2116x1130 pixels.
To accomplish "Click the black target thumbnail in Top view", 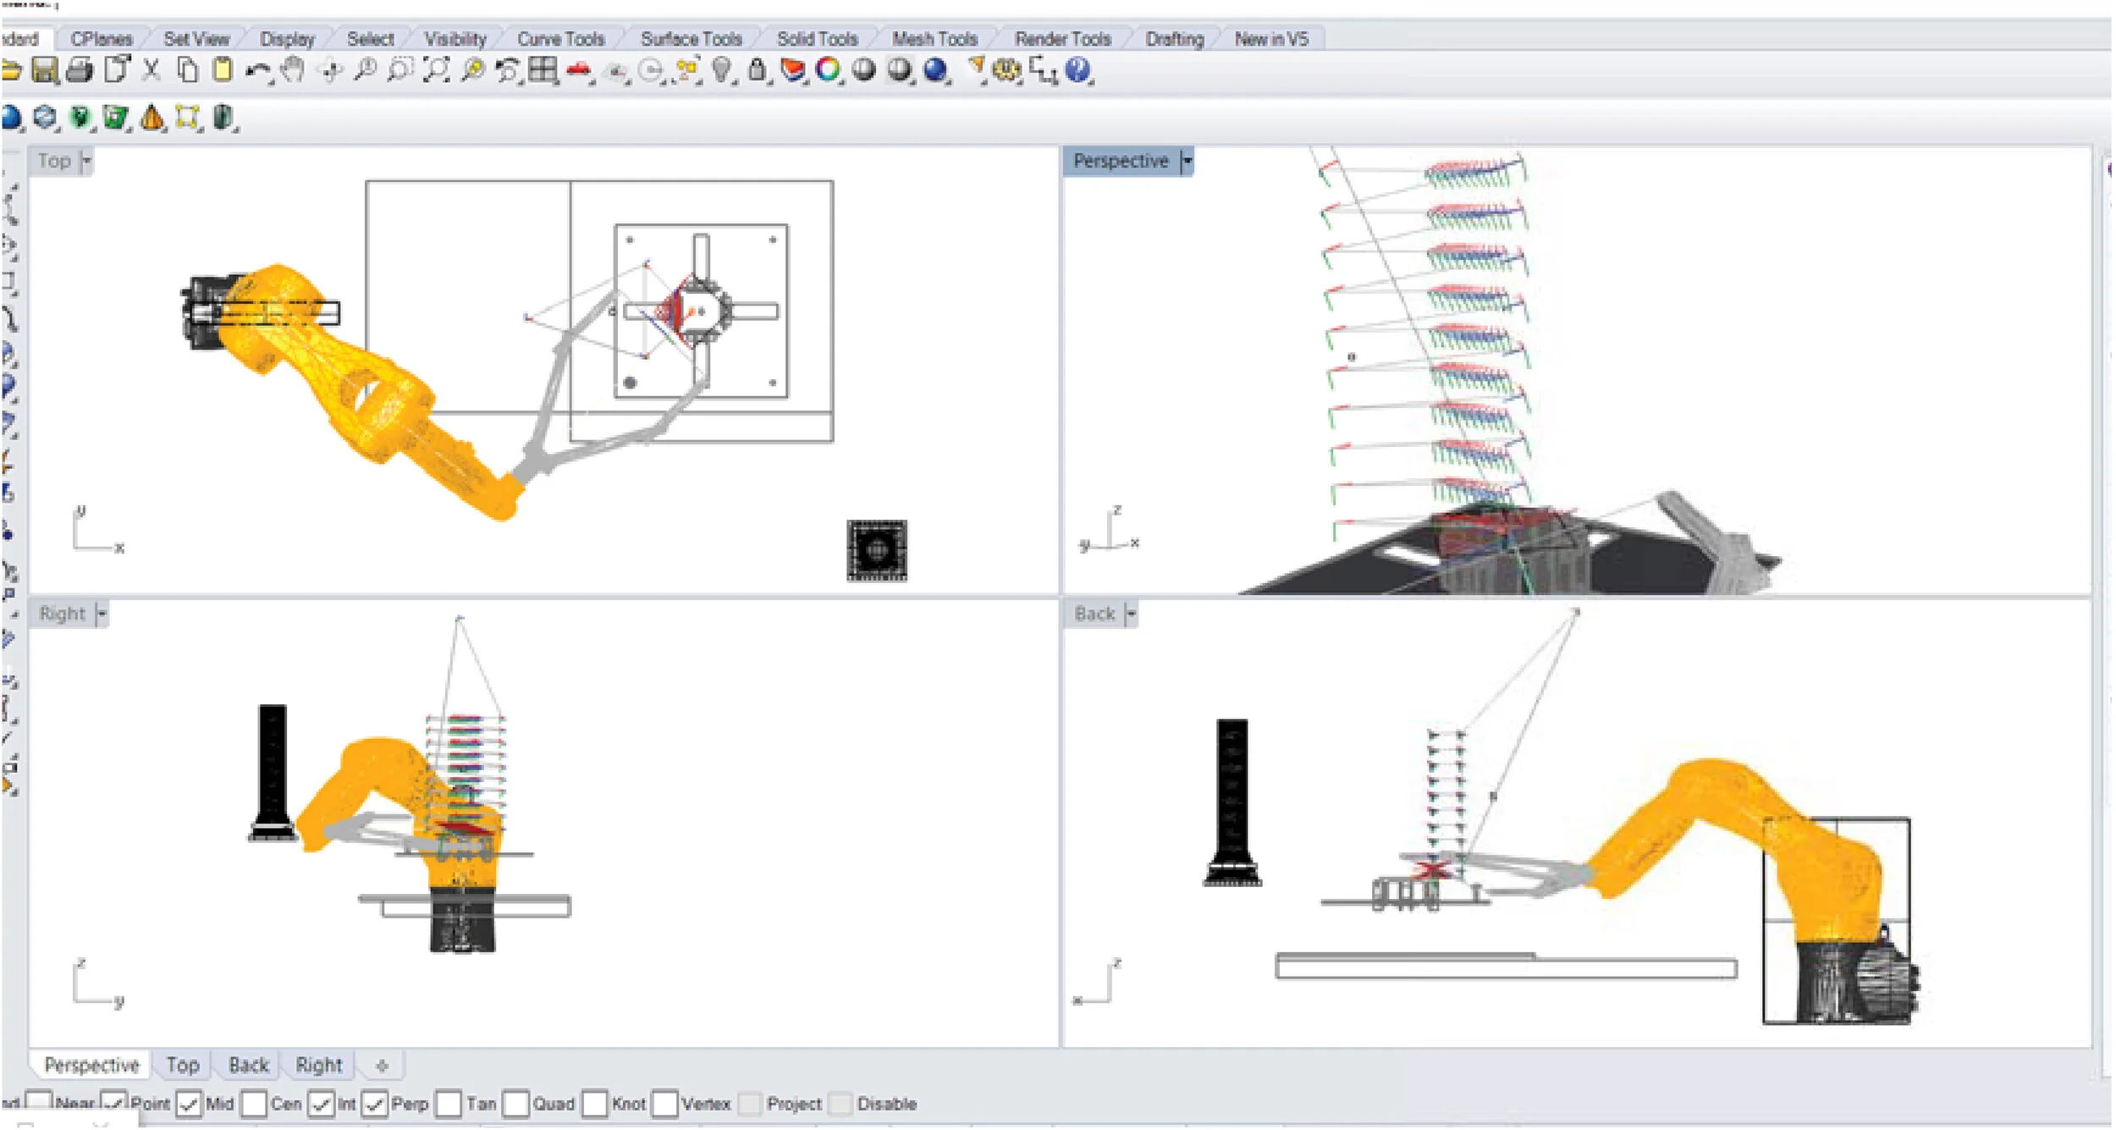I will (877, 551).
